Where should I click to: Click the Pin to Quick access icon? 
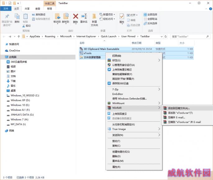click(7, 16)
